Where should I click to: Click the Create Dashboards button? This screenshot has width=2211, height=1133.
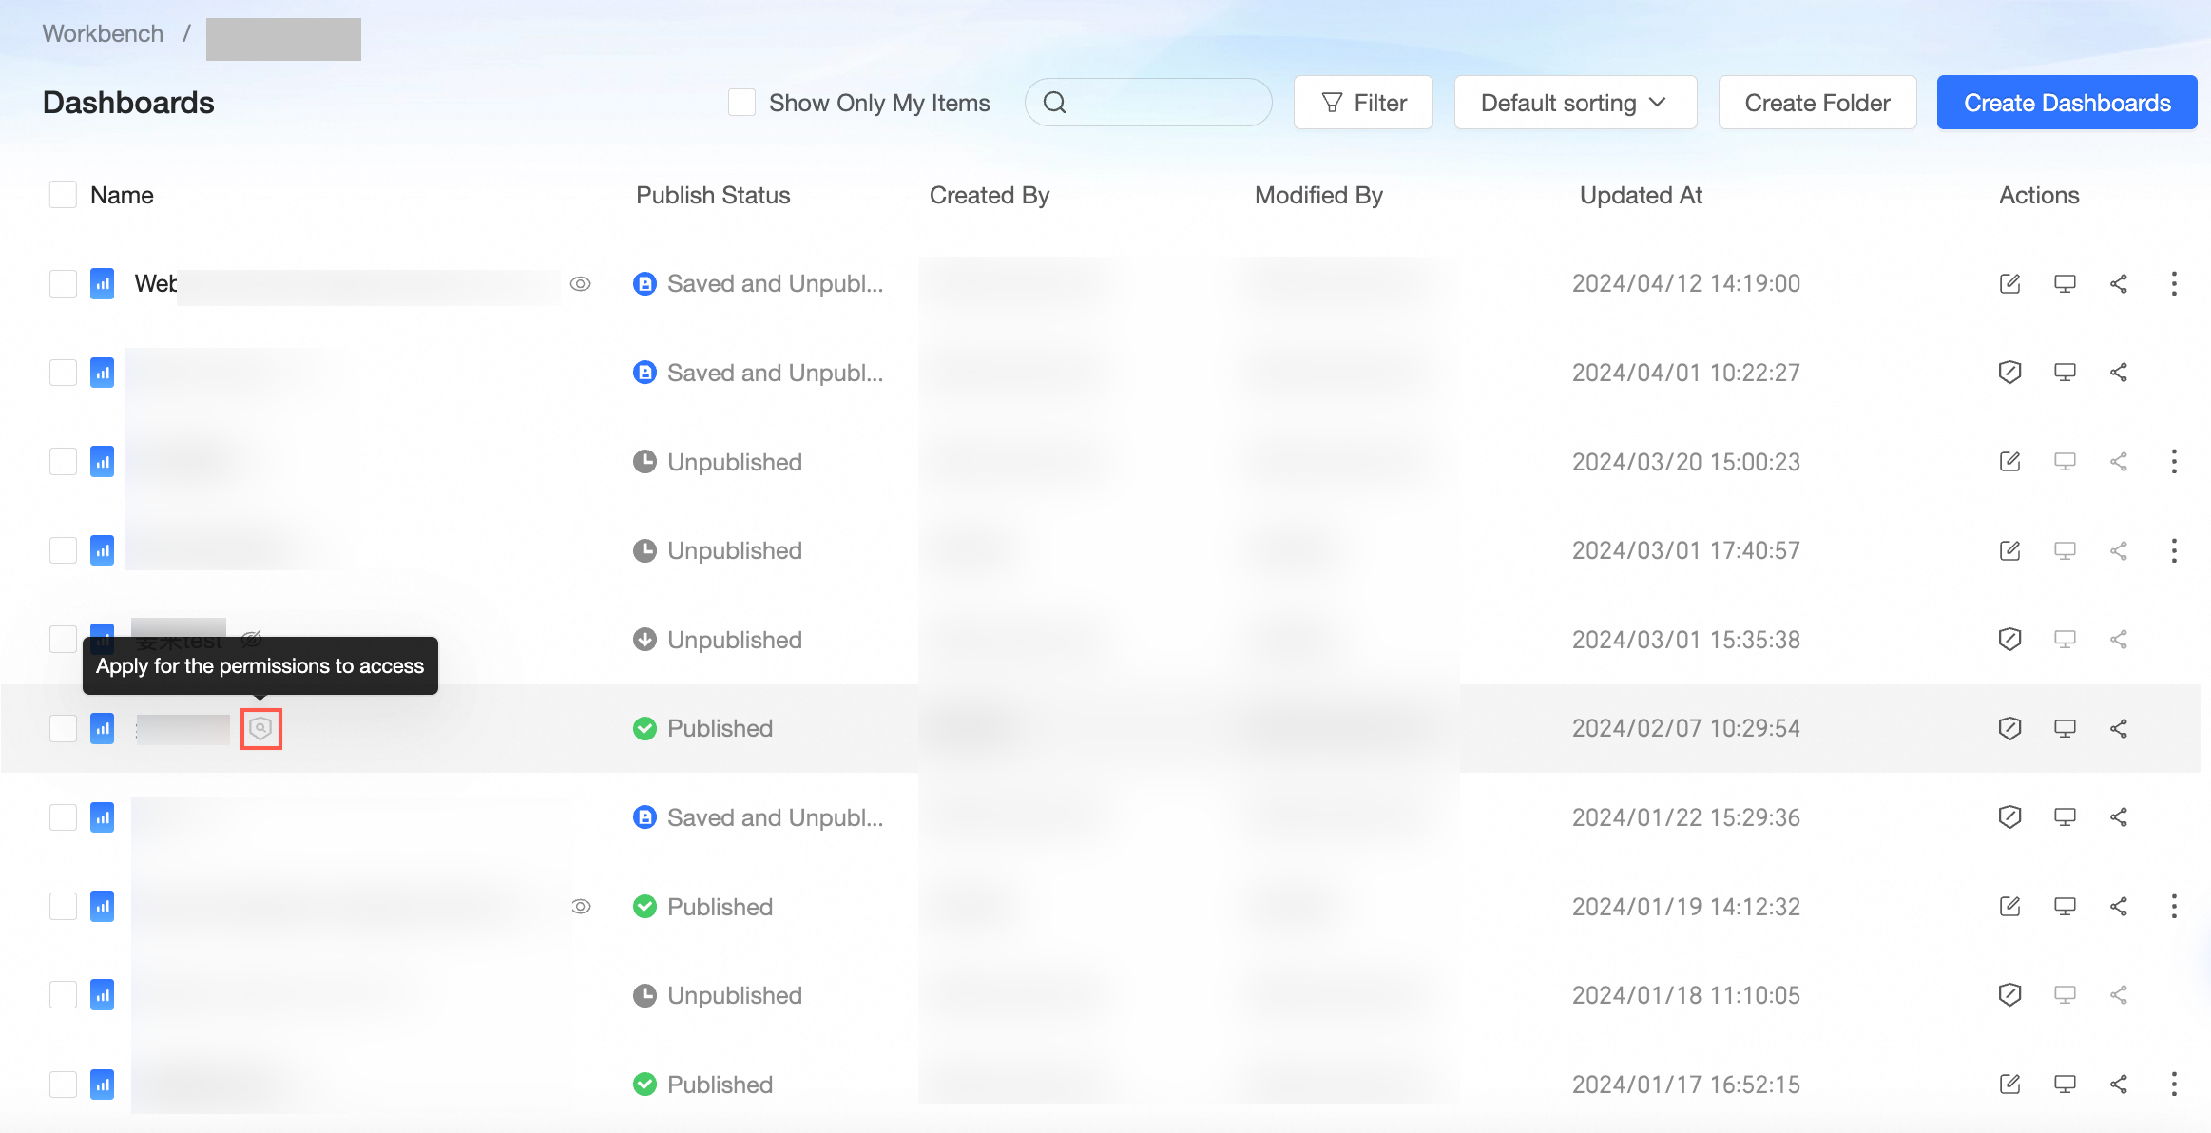(2067, 103)
